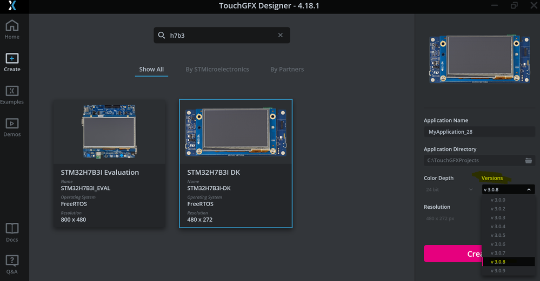Choose version v 3.0.2

tap(508, 209)
